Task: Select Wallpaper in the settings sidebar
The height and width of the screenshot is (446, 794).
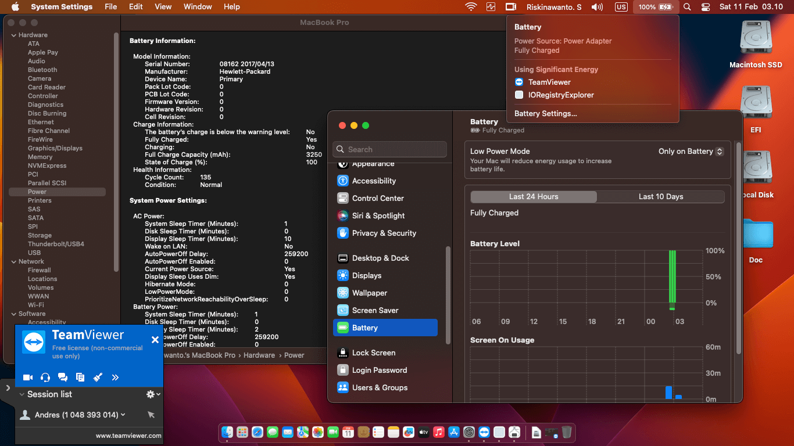Action: pos(385,293)
